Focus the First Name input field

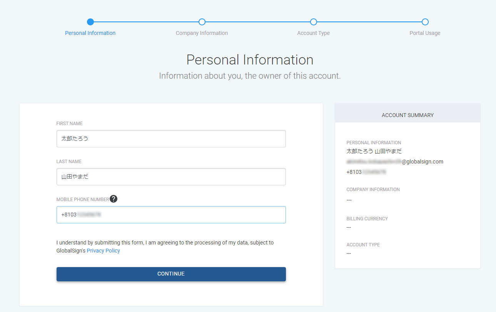pyautogui.click(x=171, y=139)
